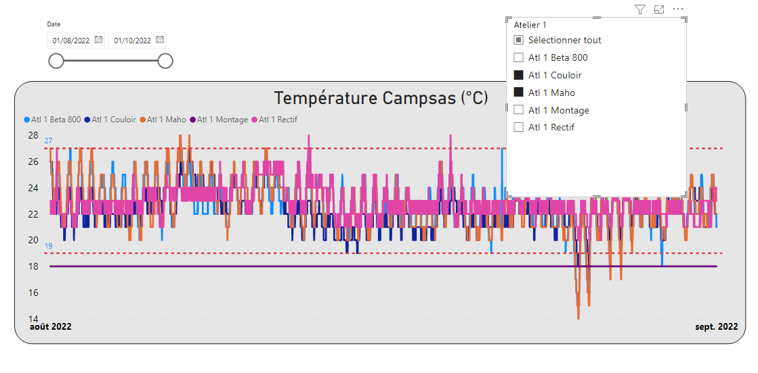
Task: Click the Atelier 1 slicer header
Action: coord(530,24)
